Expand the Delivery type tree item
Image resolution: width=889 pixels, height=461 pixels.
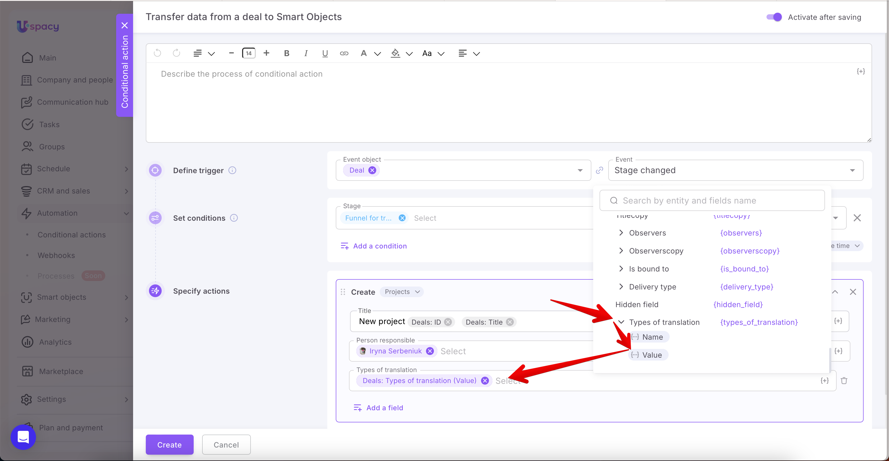point(621,287)
